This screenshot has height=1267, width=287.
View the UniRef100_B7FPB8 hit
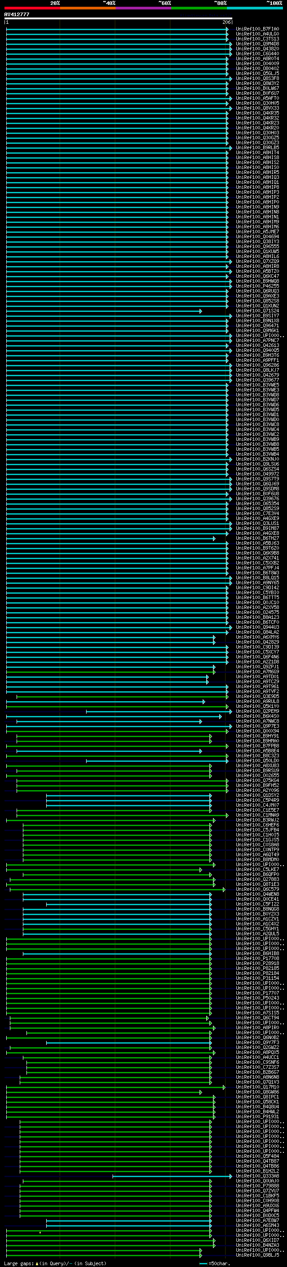tap(257, 746)
